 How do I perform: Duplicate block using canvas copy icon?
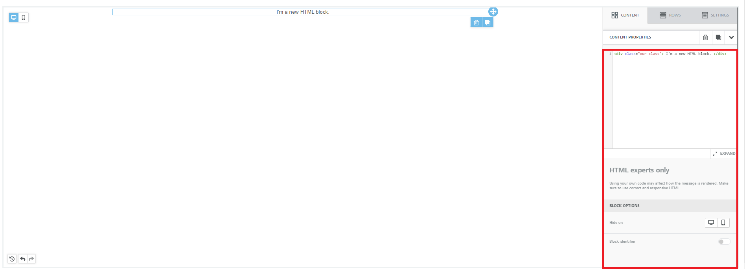tap(487, 22)
